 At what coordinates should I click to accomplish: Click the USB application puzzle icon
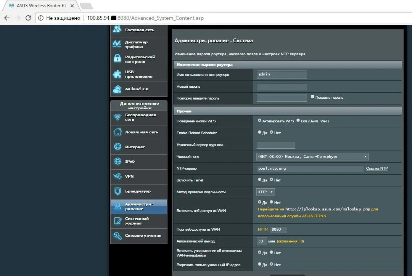click(x=117, y=74)
